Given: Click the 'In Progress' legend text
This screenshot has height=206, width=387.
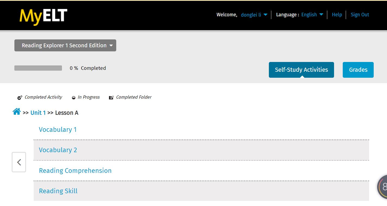Looking at the screenshot, I should pyautogui.click(x=89, y=97).
